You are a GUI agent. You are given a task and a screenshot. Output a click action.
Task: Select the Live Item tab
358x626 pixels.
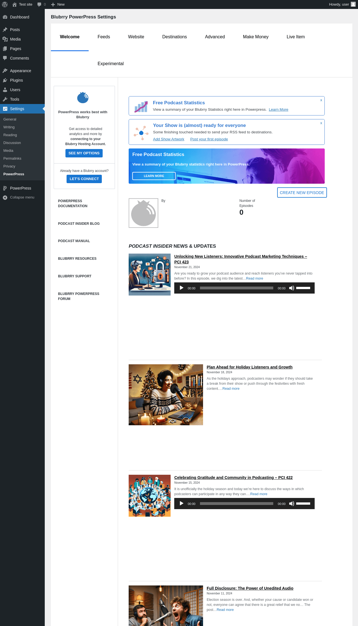296,37
